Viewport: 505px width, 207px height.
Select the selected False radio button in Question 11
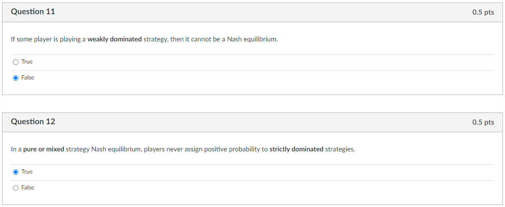pos(15,78)
